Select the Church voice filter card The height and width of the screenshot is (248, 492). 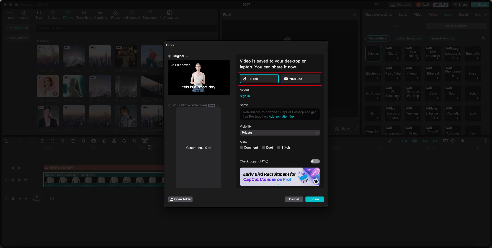(x=393, y=54)
